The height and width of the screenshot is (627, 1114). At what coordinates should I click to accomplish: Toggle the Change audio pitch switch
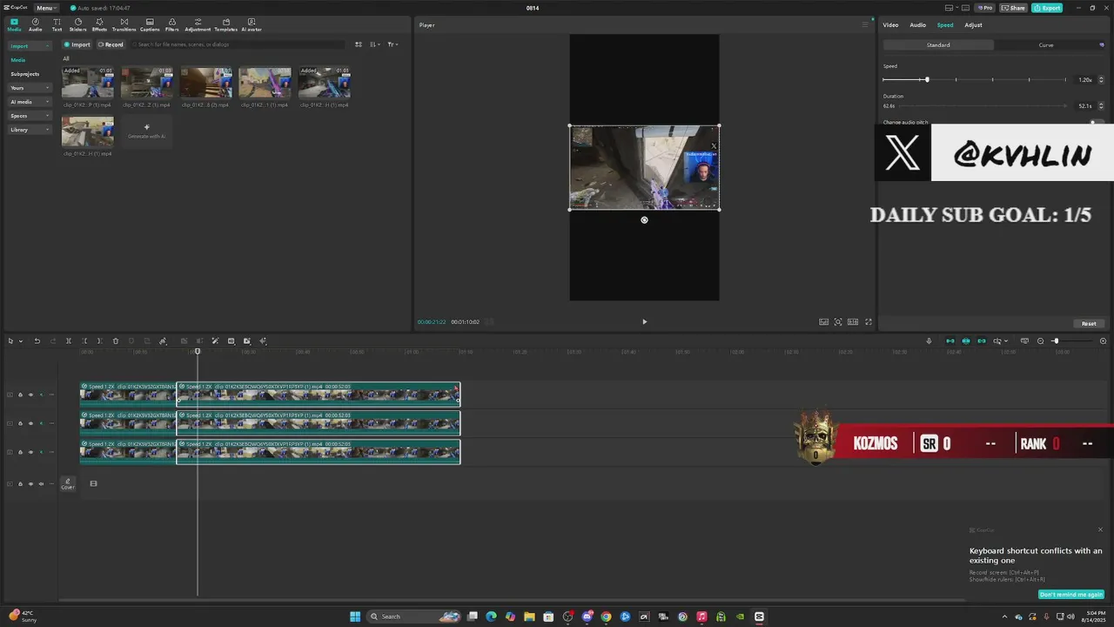coord(1097,122)
